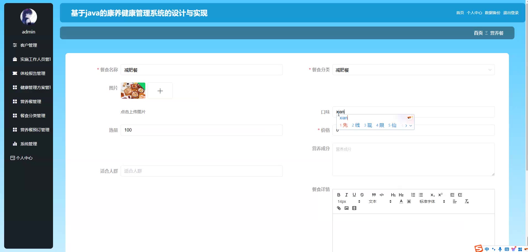Go to 首页 in the top header
Screen dimensions: 528x252
coord(460,13)
